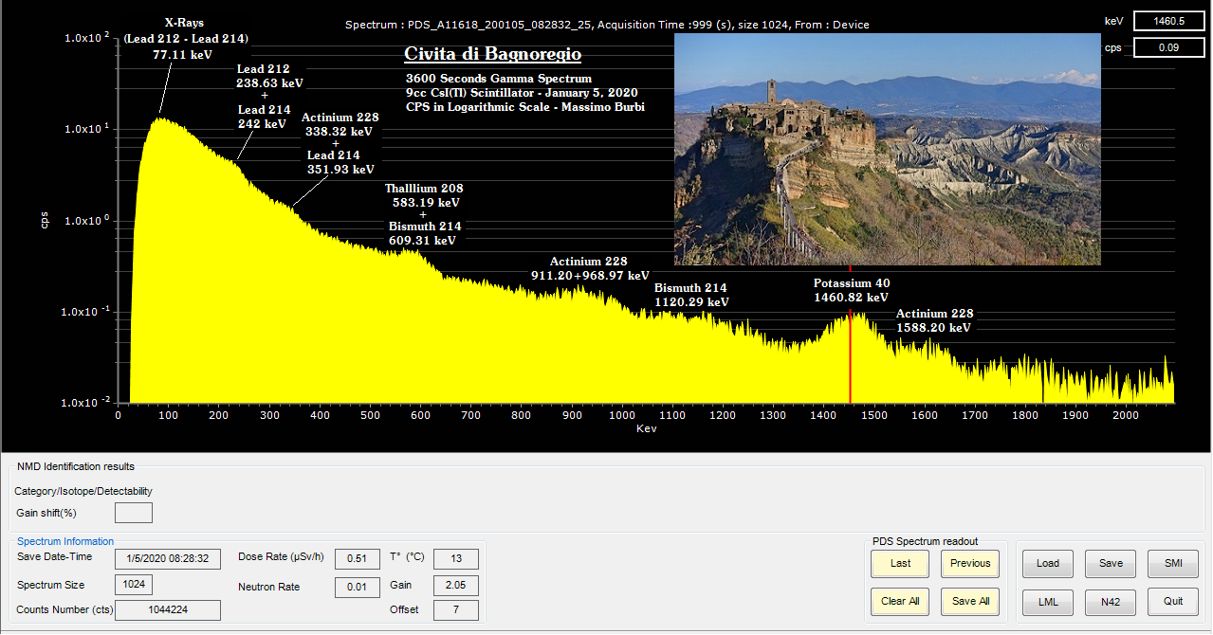1213x635 pixels.
Task: Click the keV value field at top right
Action: 1169,21
